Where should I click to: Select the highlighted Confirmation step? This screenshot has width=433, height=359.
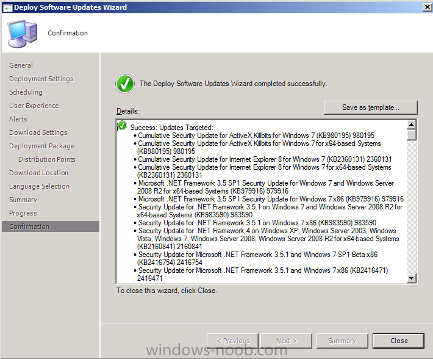[51, 227]
